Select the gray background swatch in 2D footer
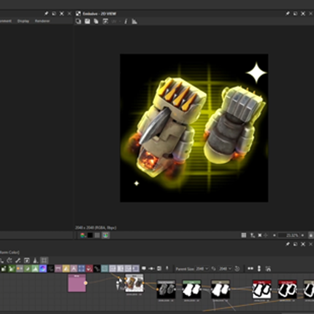Image resolution: width=314 pixels, height=314 pixels. coord(98,235)
